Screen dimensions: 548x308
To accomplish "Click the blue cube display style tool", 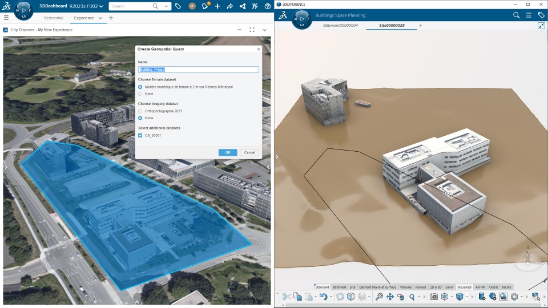I will [460, 297].
